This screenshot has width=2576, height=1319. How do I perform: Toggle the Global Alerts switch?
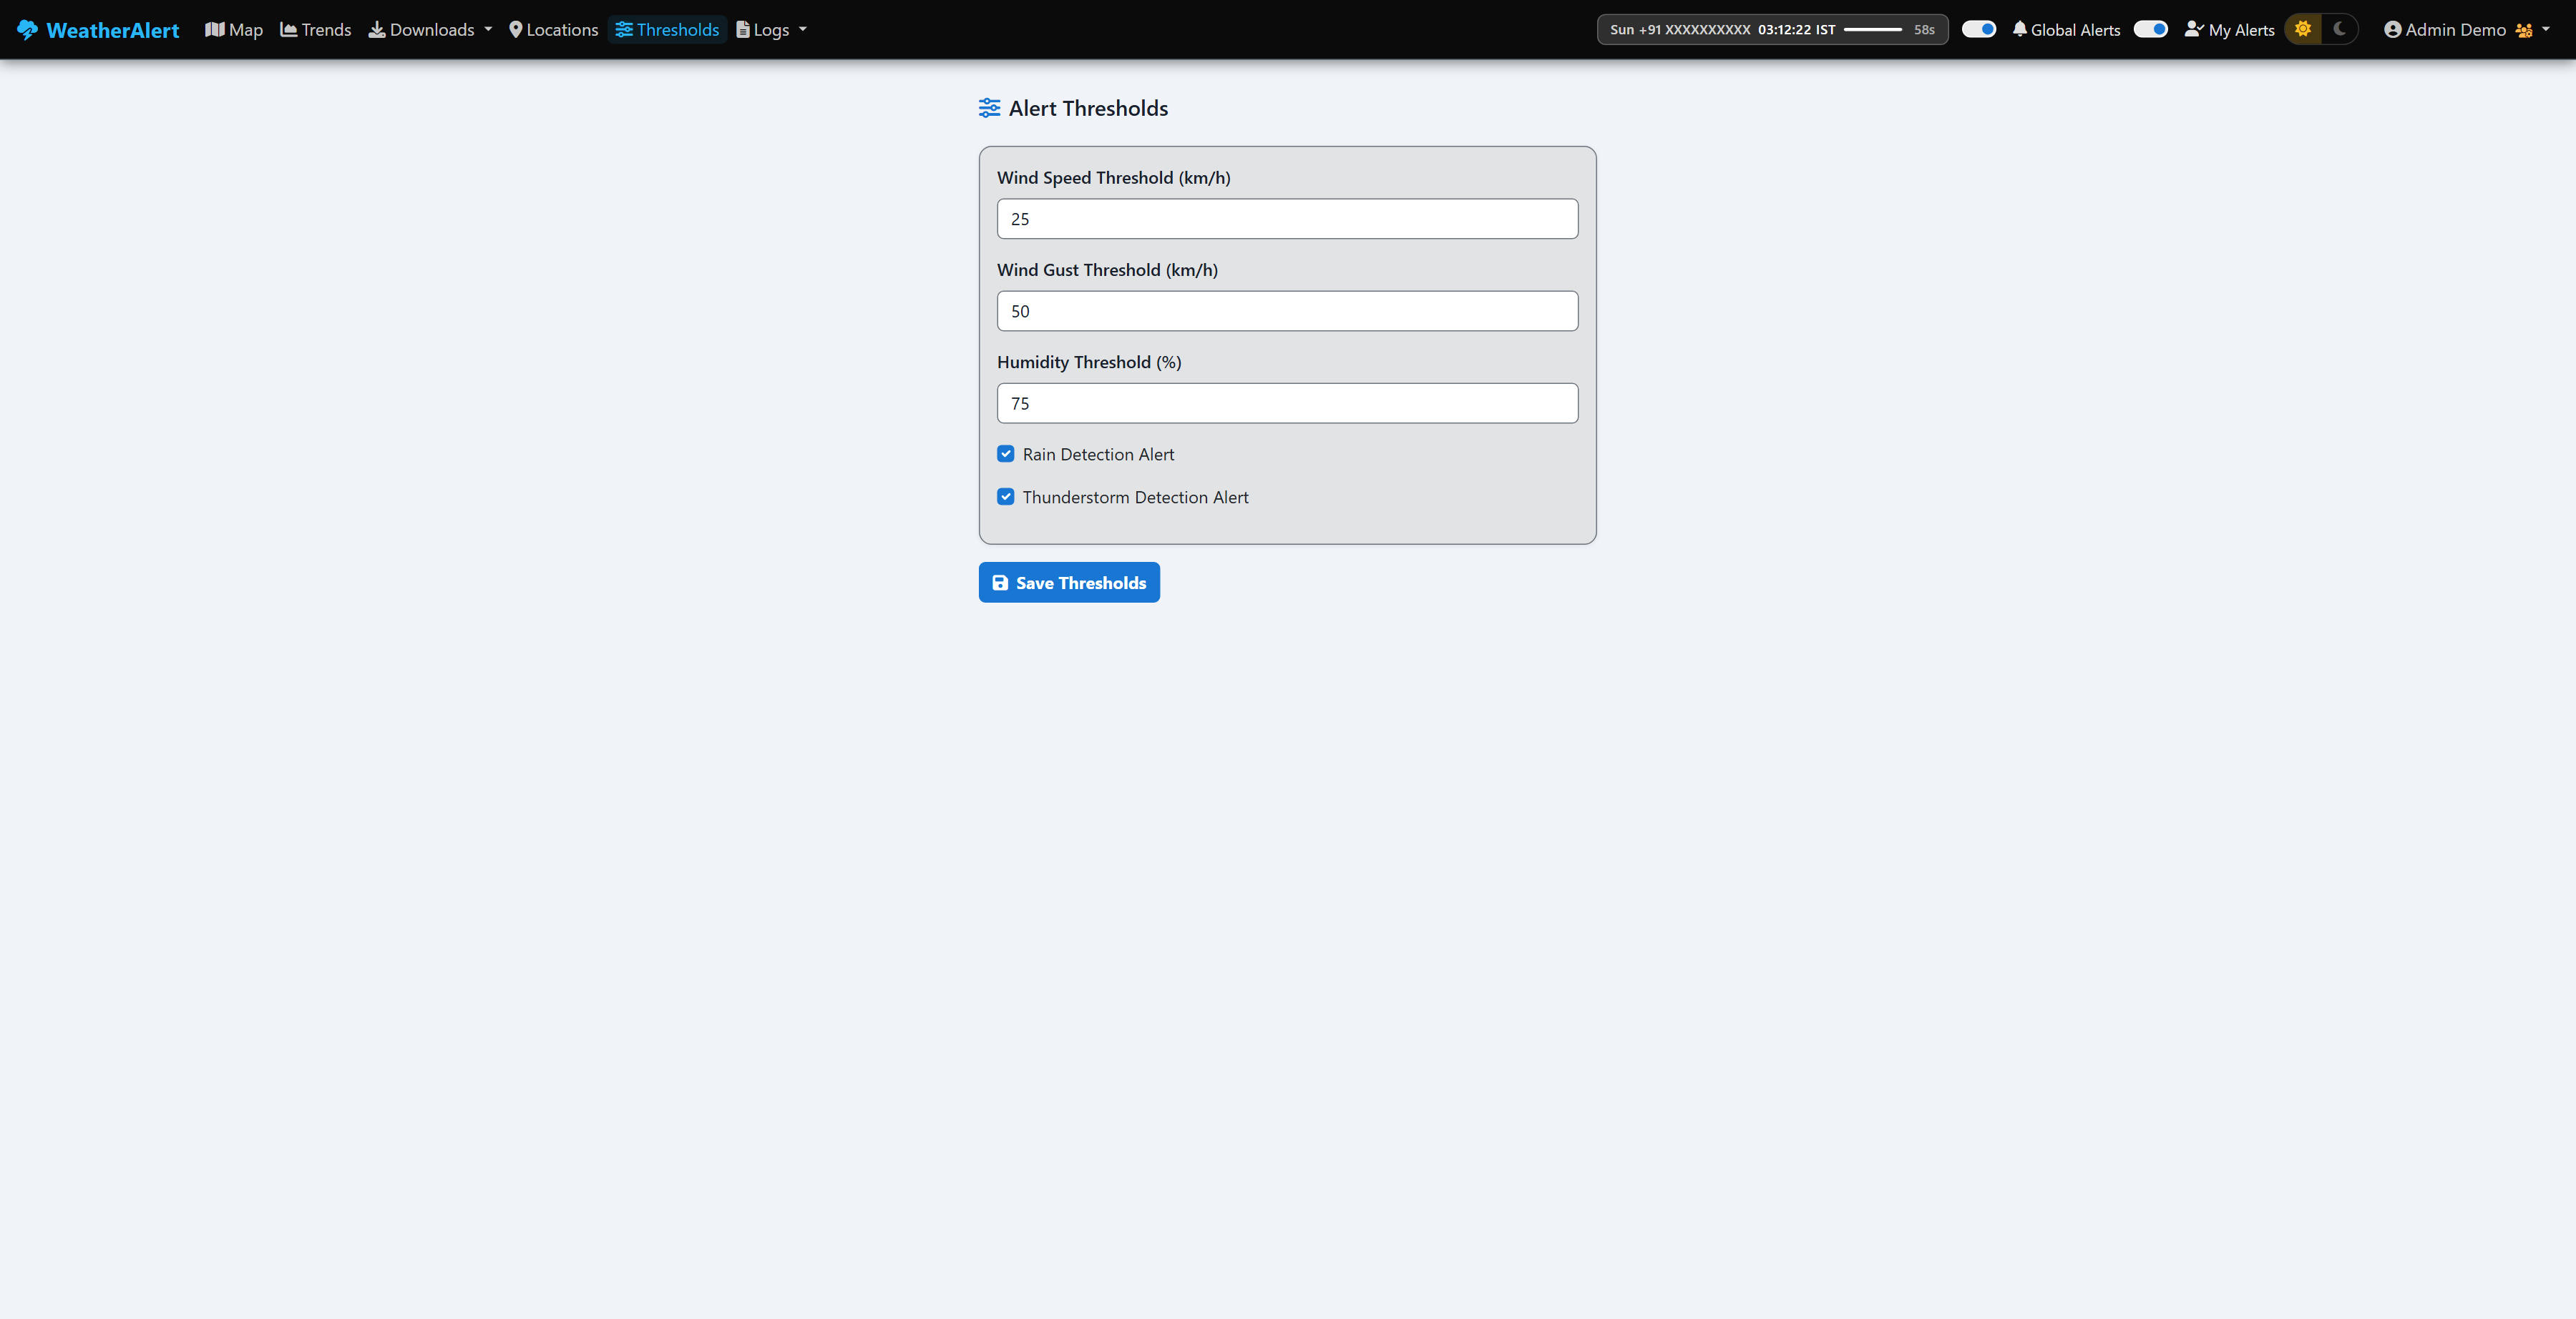1978,29
